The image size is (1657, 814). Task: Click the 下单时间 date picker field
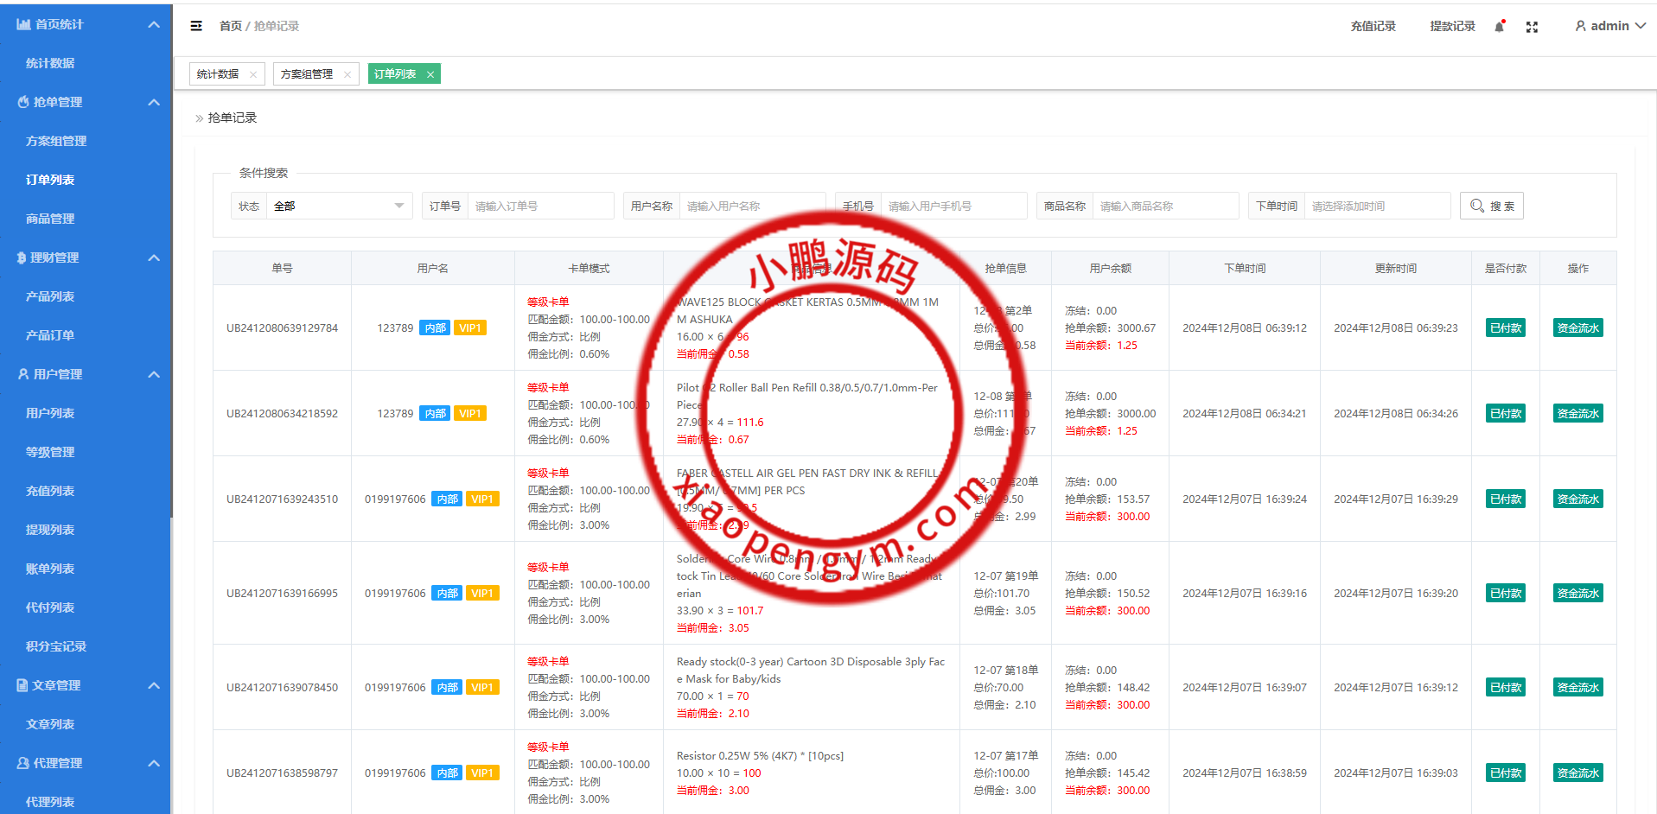click(x=1376, y=206)
